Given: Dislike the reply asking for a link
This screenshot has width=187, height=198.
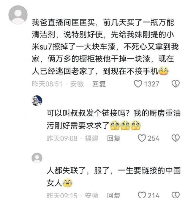Looking at the screenshot, I should point(176,138).
